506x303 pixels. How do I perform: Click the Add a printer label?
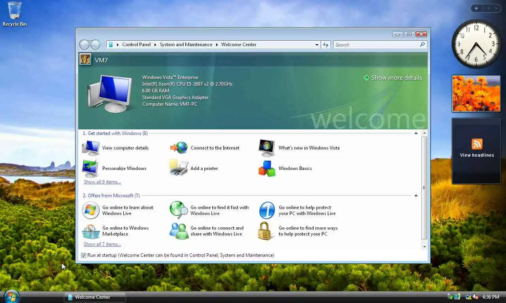[x=204, y=168]
